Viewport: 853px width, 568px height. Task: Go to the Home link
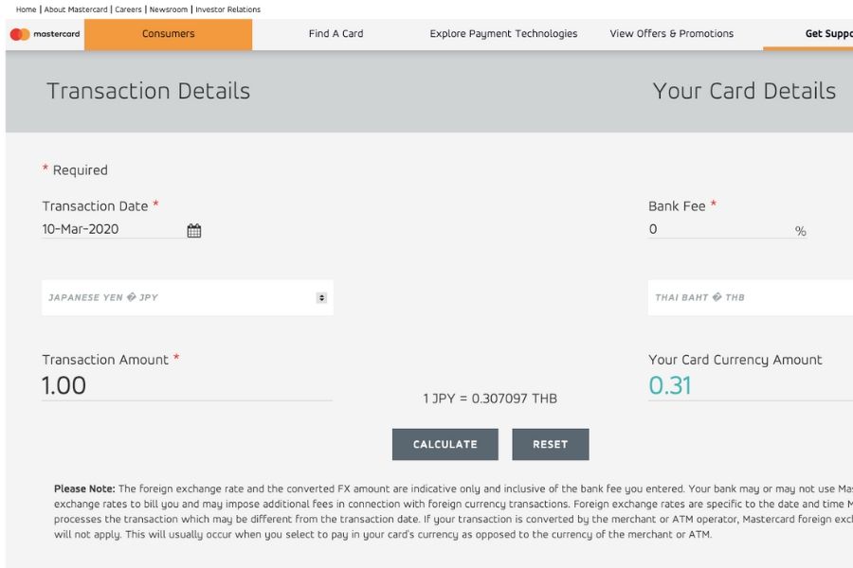point(27,9)
